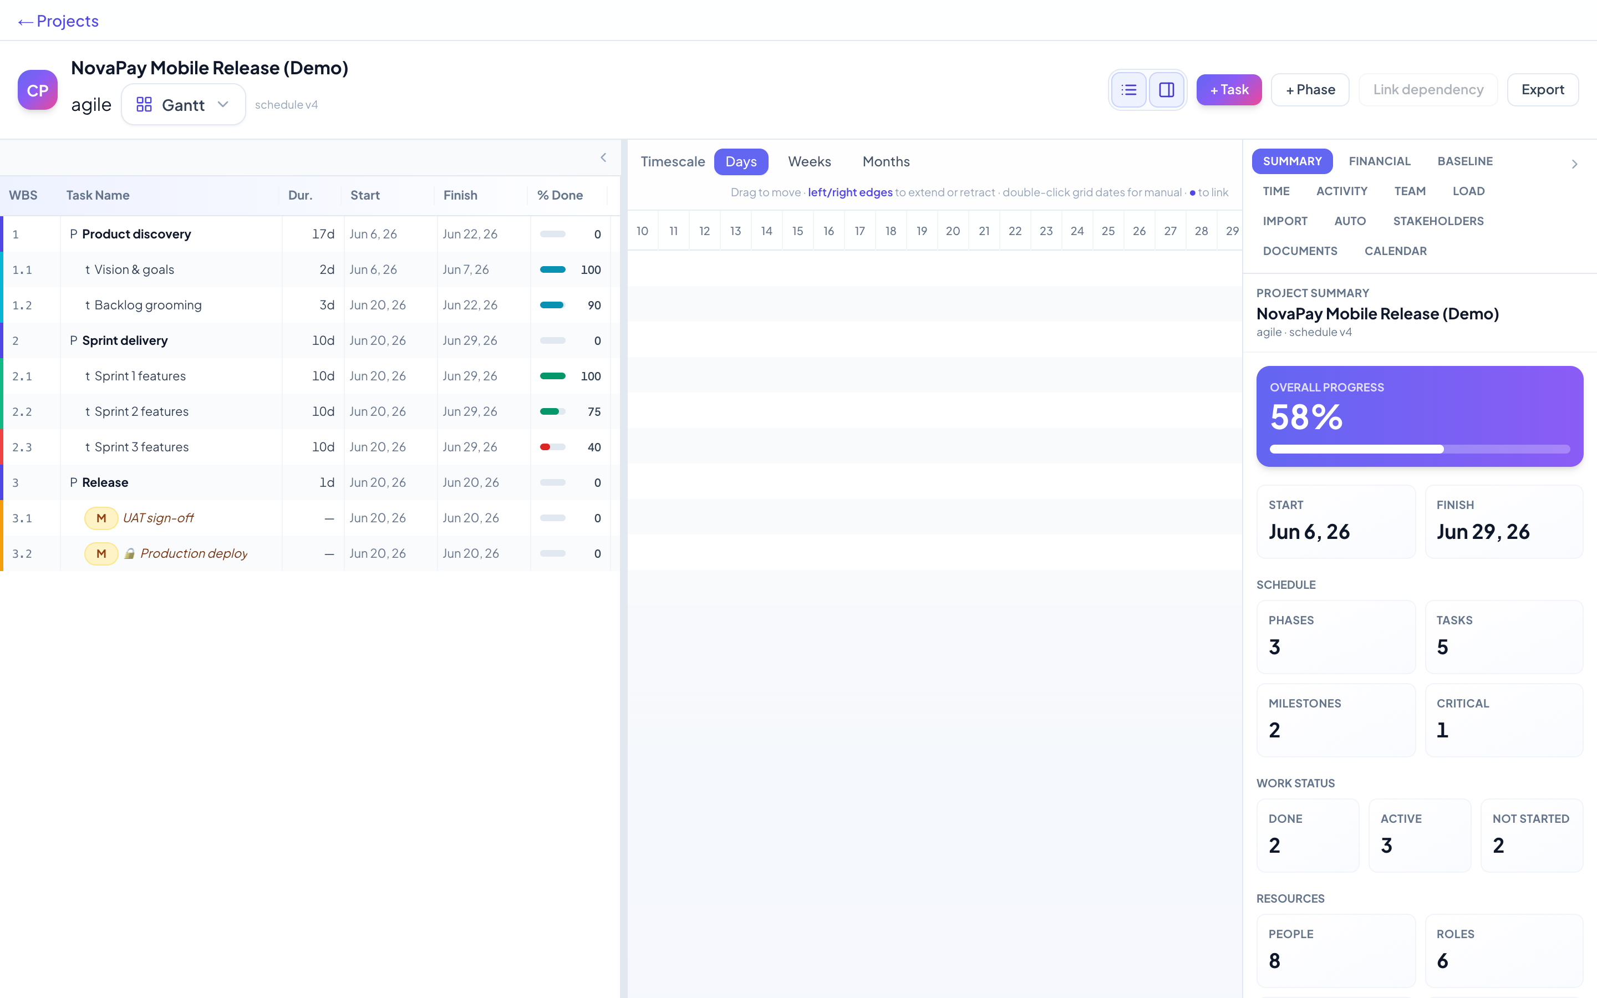This screenshot has height=998, width=1597.
Task: Expand side panel tabs with right chevron
Action: click(1575, 164)
